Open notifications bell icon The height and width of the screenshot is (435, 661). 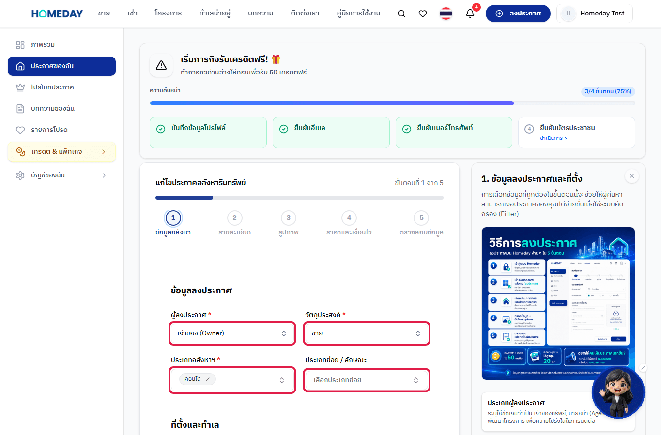470,14
